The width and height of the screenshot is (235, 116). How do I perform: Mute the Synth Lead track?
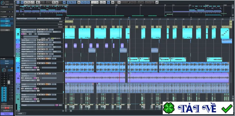coord(41,49)
